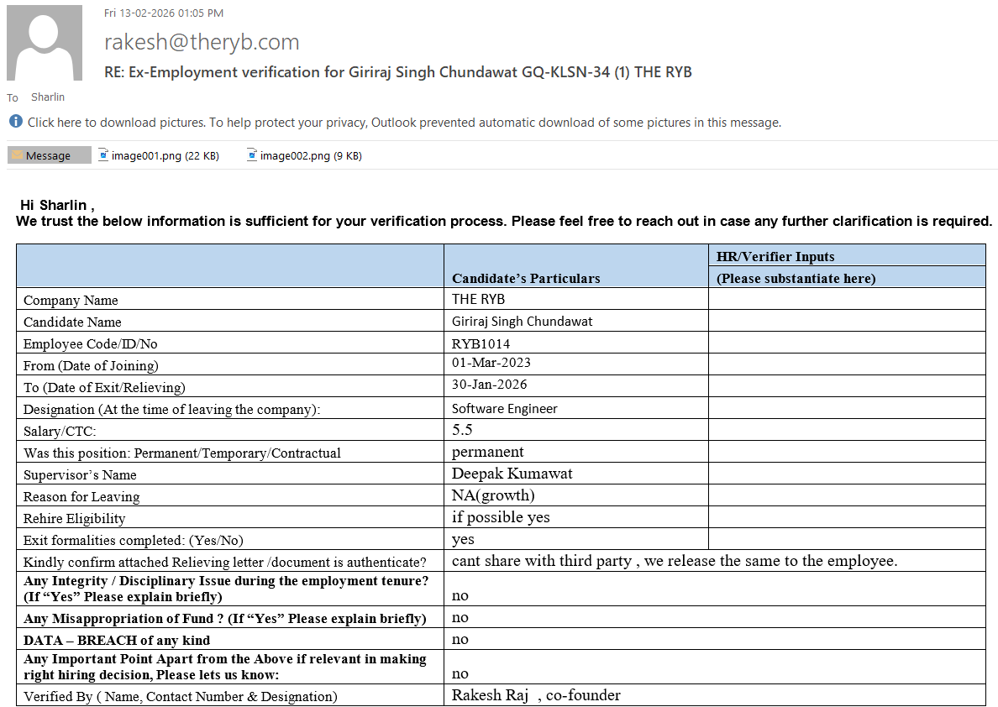Click exit date 30-Jan-2026
The height and width of the screenshot is (707, 998).
pyautogui.click(x=489, y=385)
